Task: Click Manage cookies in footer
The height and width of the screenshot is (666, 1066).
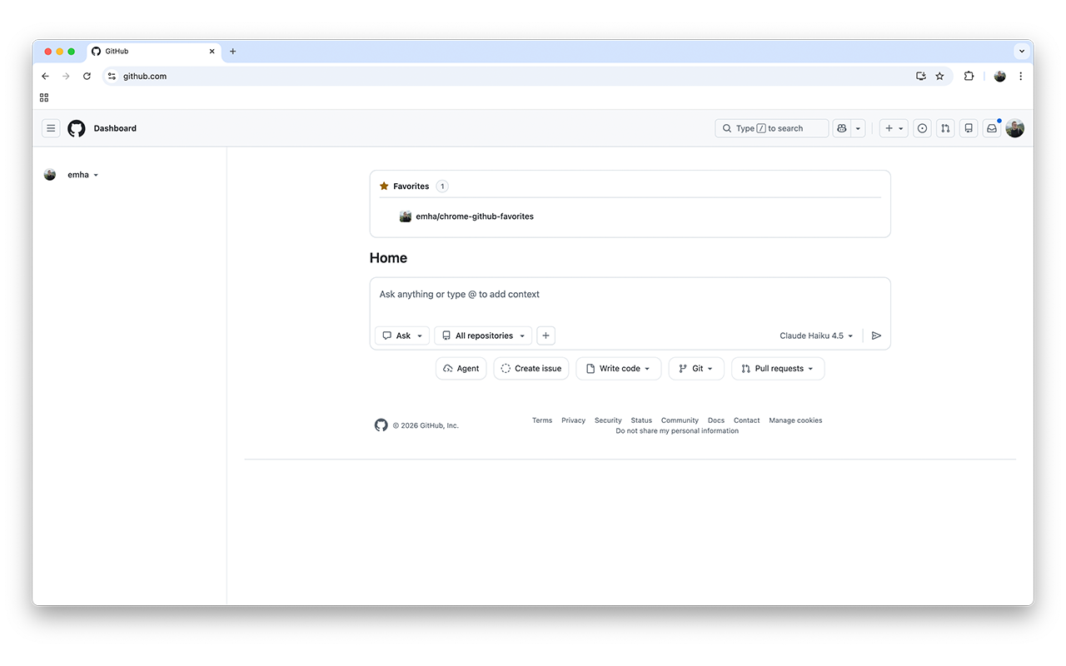Action: (x=795, y=420)
